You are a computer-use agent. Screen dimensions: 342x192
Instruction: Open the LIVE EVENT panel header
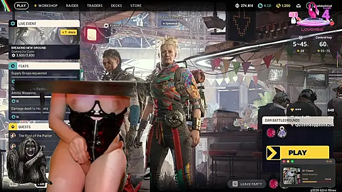(x=44, y=23)
